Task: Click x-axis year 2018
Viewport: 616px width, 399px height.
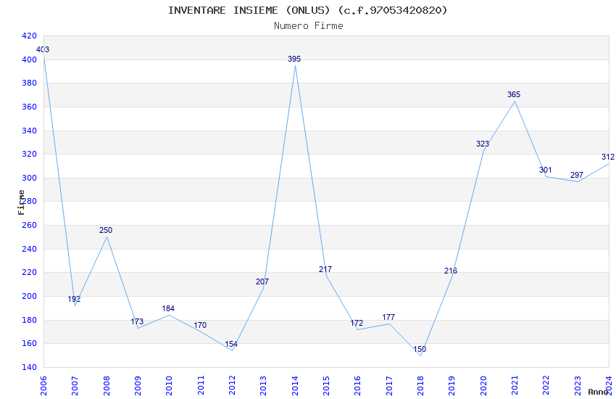Action: point(420,385)
